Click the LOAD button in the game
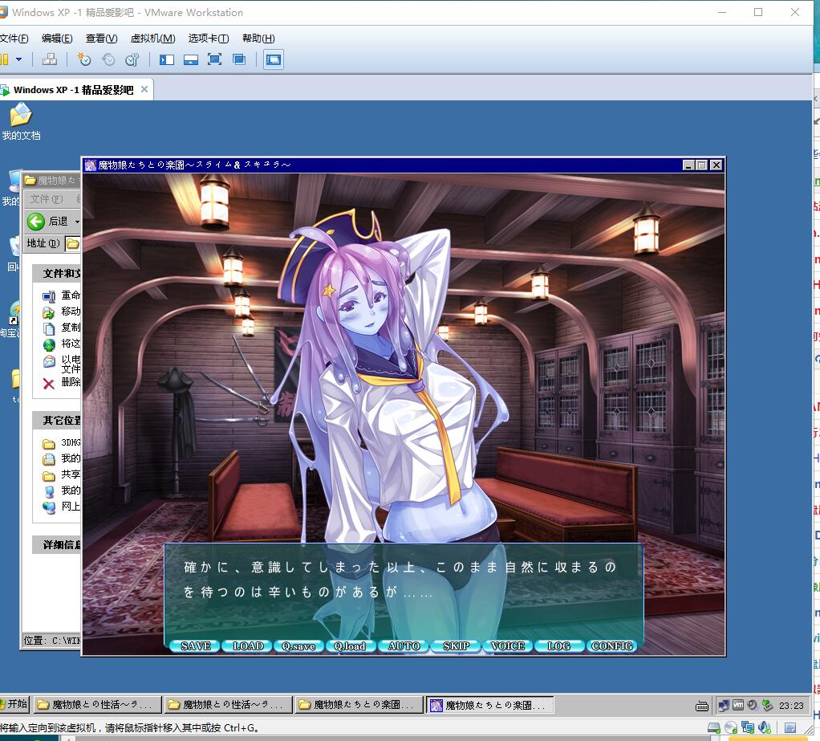The width and height of the screenshot is (820, 741). coord(248,646)
